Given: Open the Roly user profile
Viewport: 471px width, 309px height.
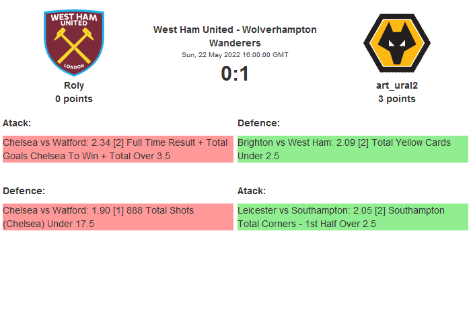Looking at the screenshot, I should click(74, 85).
